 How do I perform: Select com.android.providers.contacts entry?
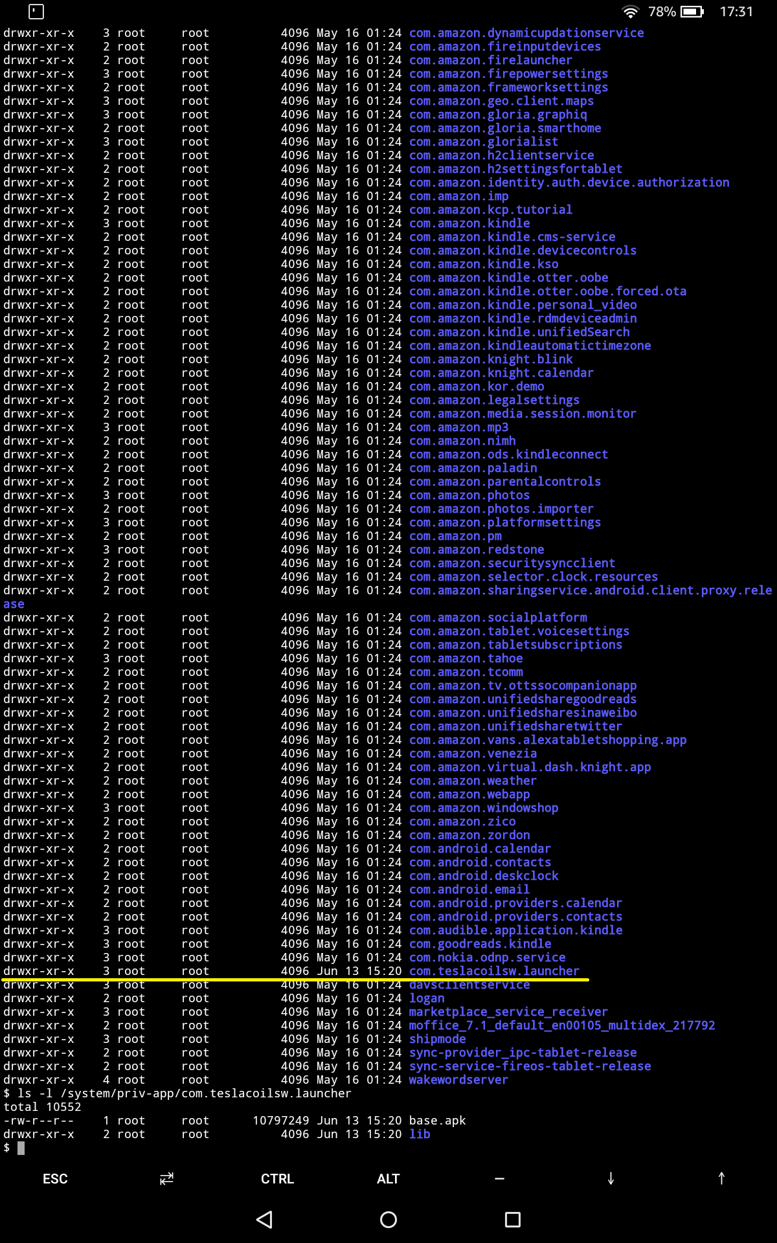515,917
